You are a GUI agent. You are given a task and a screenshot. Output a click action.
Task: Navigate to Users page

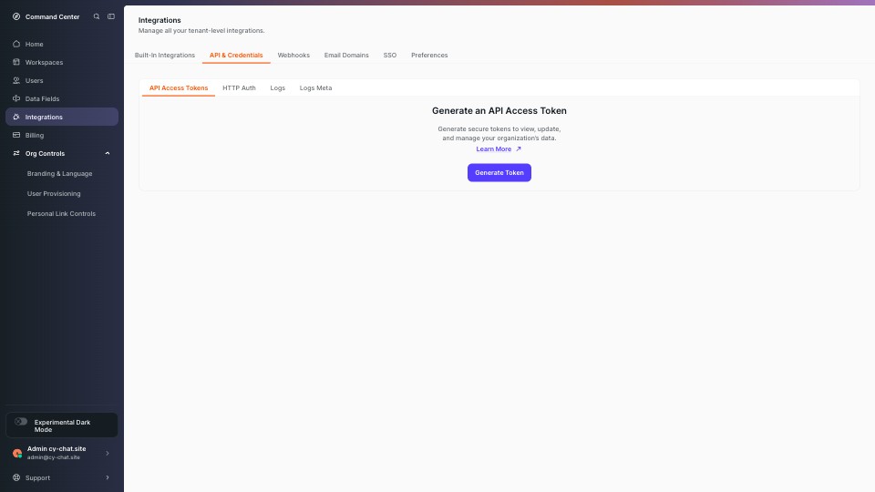34,80
